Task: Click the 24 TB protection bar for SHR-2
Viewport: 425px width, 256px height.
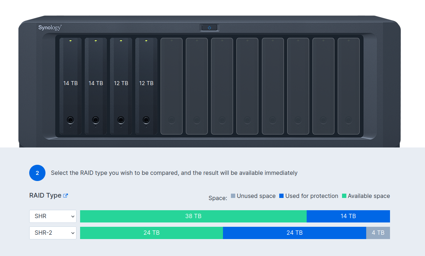Action: 294,233
